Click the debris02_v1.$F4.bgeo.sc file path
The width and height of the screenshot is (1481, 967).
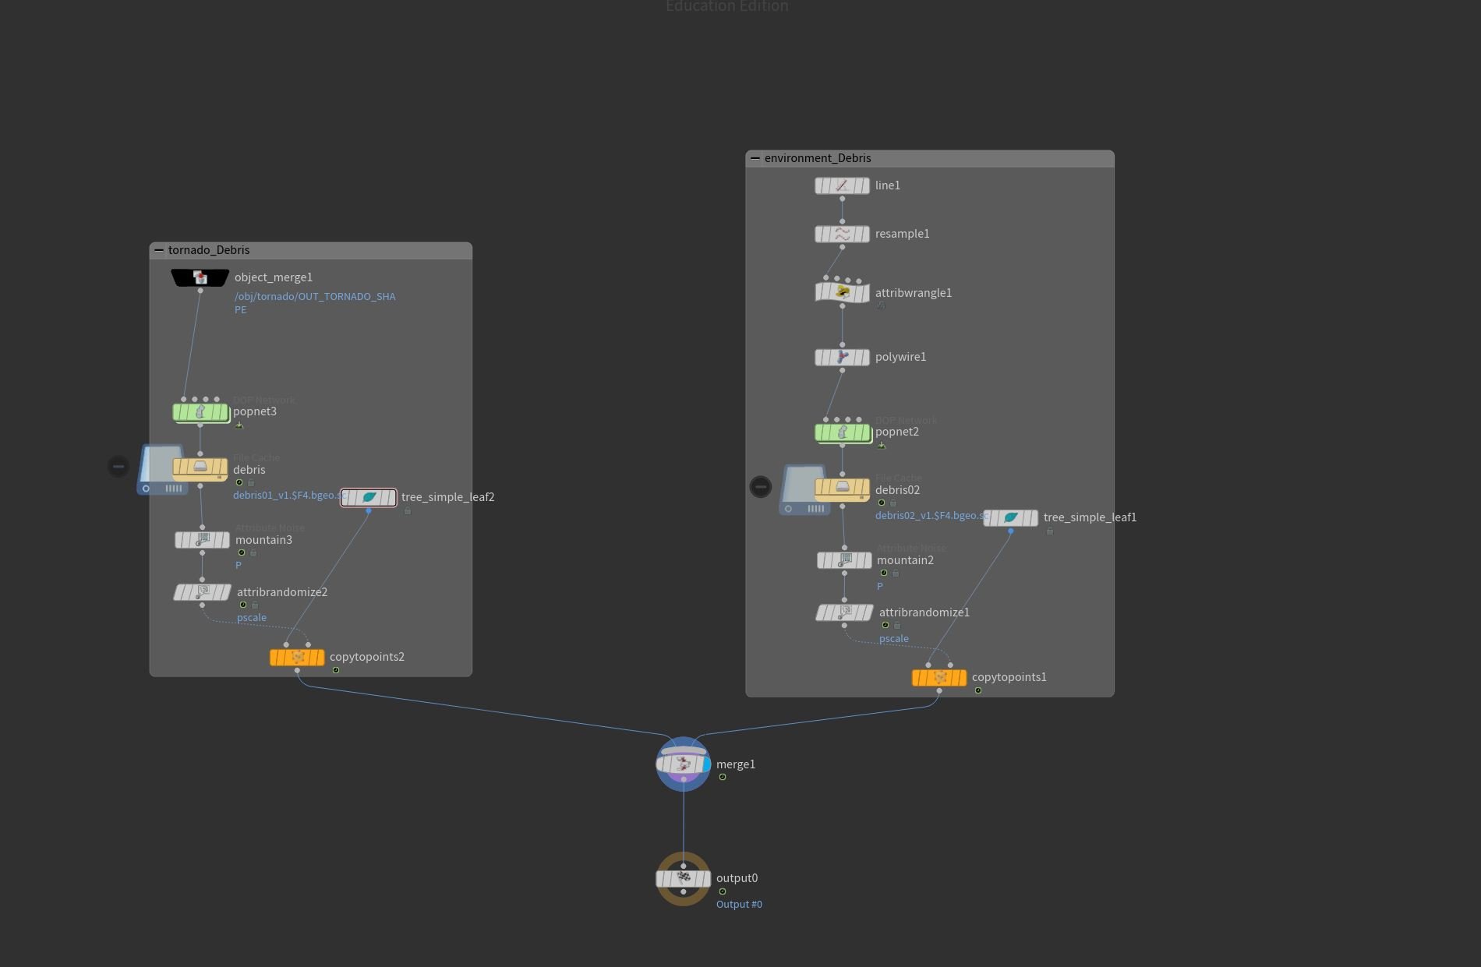(x=931, y=516)
